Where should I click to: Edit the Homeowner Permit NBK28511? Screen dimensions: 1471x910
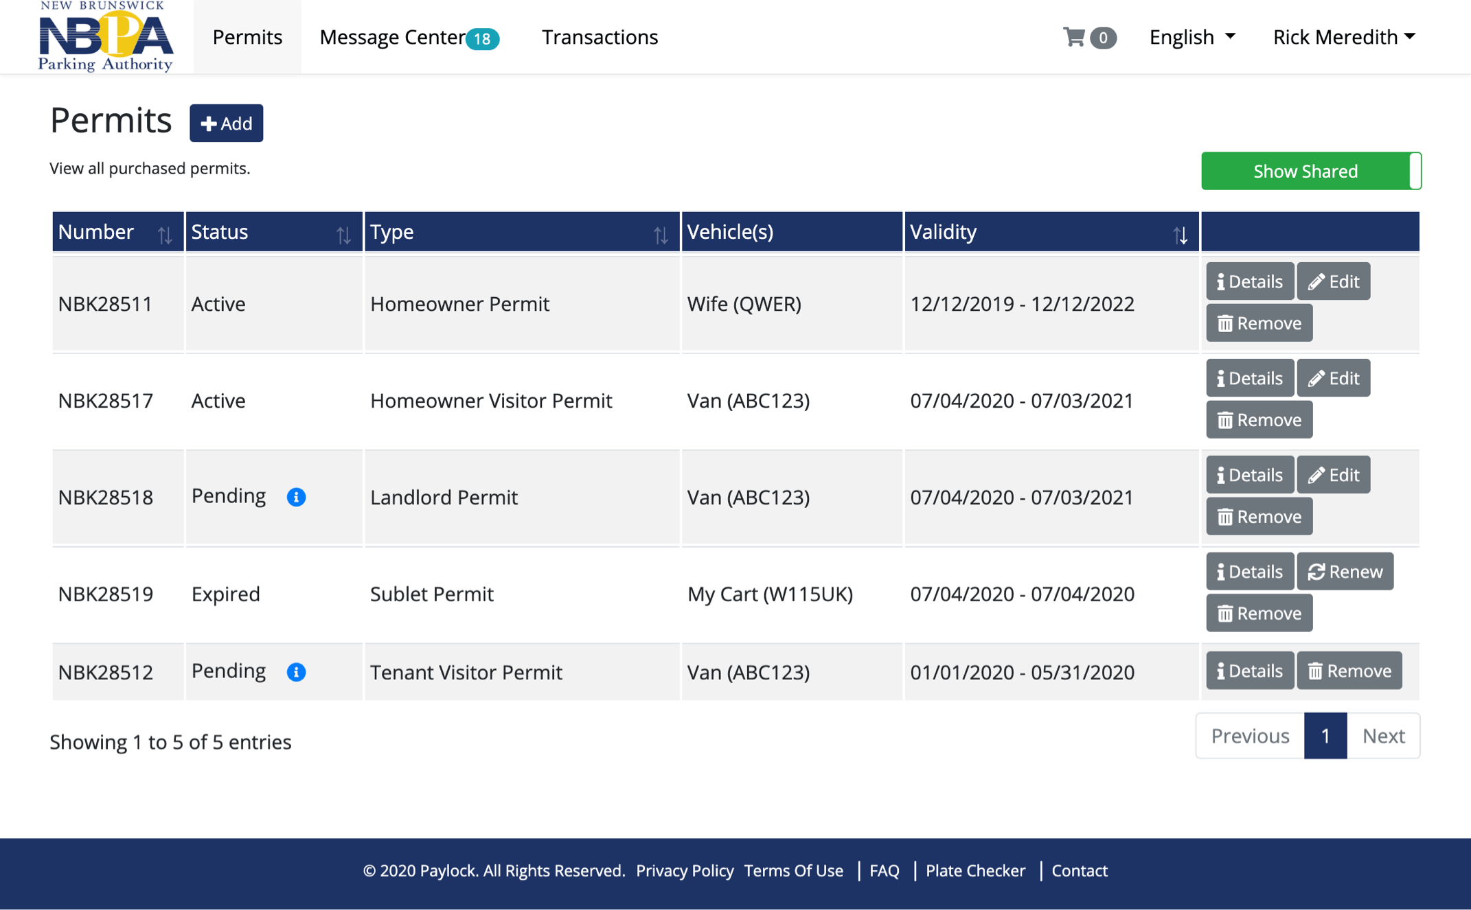[1333, 281]
